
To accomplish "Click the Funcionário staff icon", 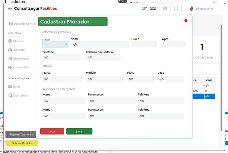I will [10, 67].
